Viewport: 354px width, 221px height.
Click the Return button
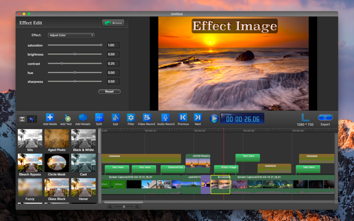[x=113, y=23]
